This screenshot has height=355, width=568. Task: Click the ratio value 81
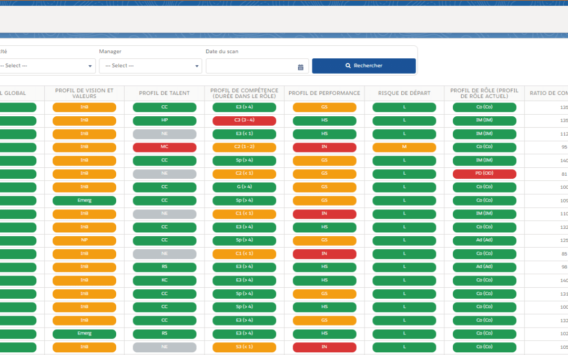(x=564, y=174)
